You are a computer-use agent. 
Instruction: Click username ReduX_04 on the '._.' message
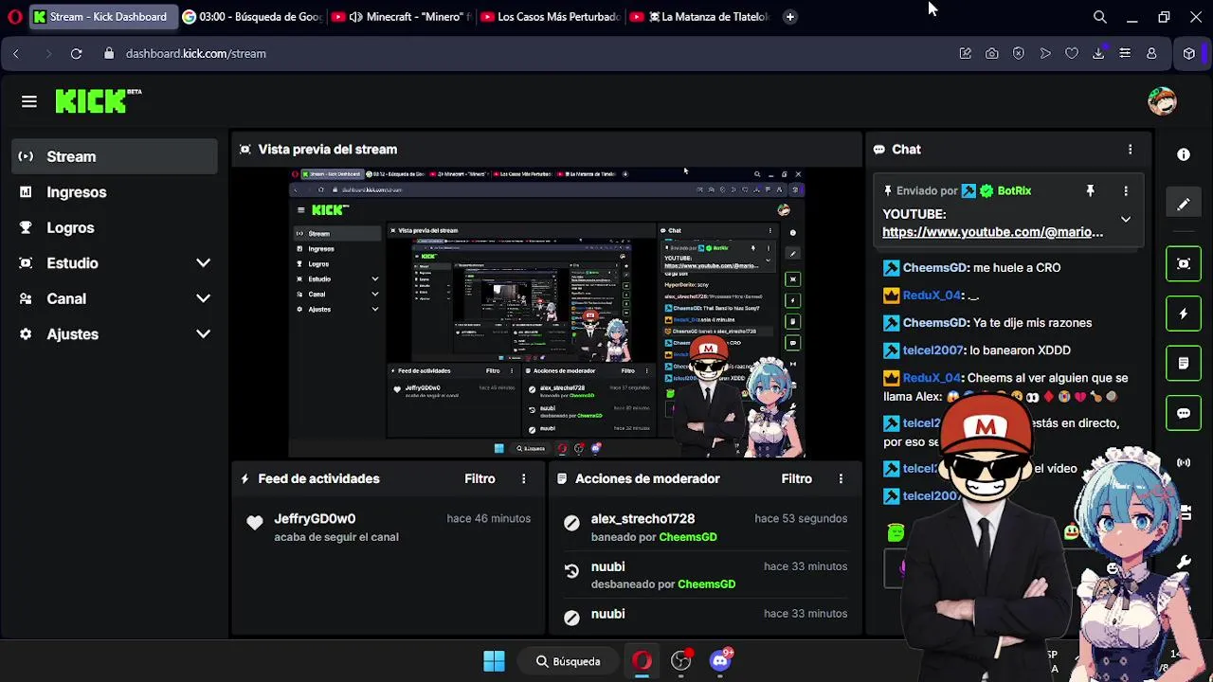click(932, 296)
